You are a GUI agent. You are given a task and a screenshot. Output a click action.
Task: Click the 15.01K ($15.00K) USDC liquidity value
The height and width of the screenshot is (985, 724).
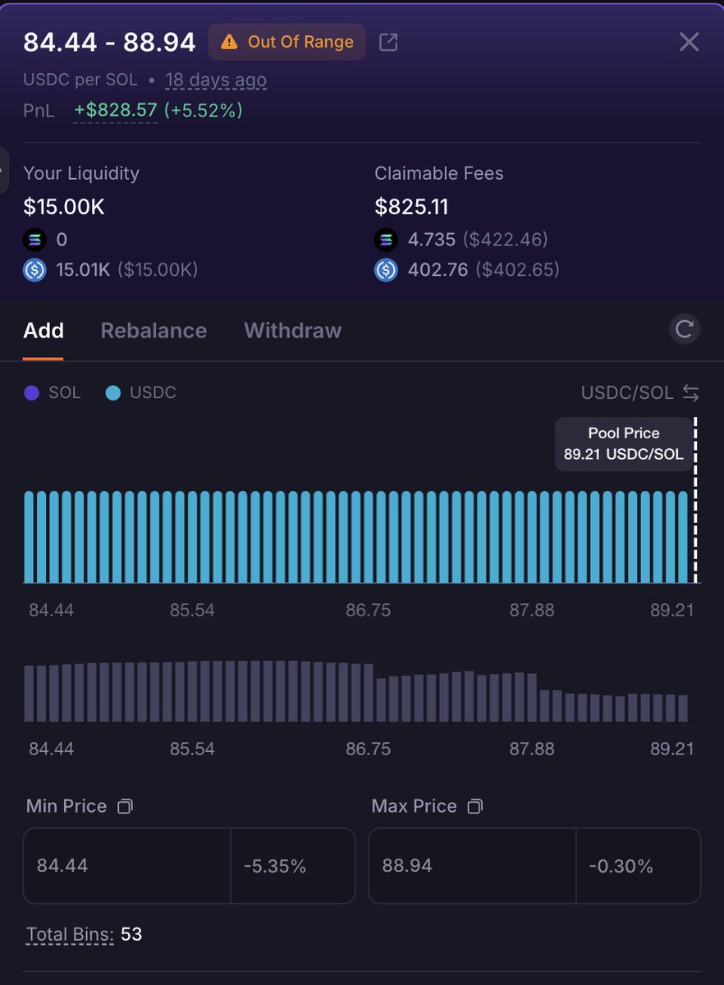pyautogui.click(x=127, y=270)
